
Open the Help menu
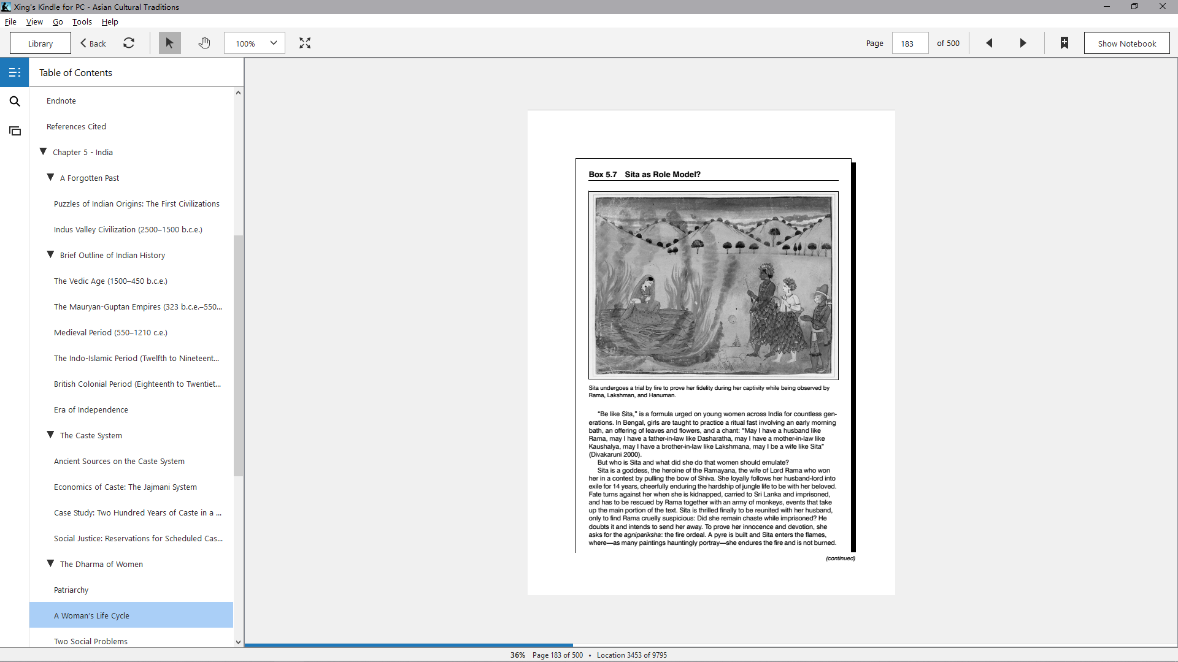click(x=110, y=21)
